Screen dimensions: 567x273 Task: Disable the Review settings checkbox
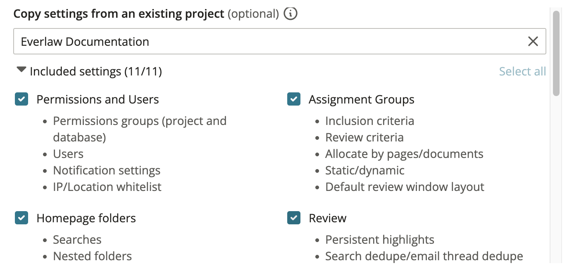pyautogui.click(x=294, y=218)
